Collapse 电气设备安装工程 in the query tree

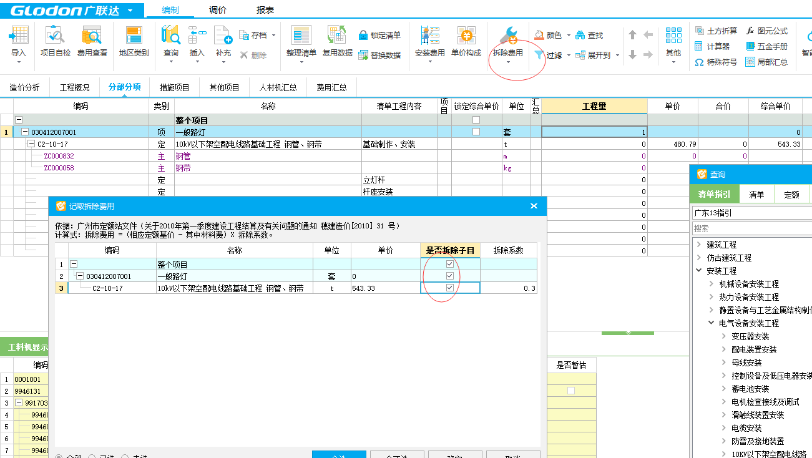click(711, 323)
